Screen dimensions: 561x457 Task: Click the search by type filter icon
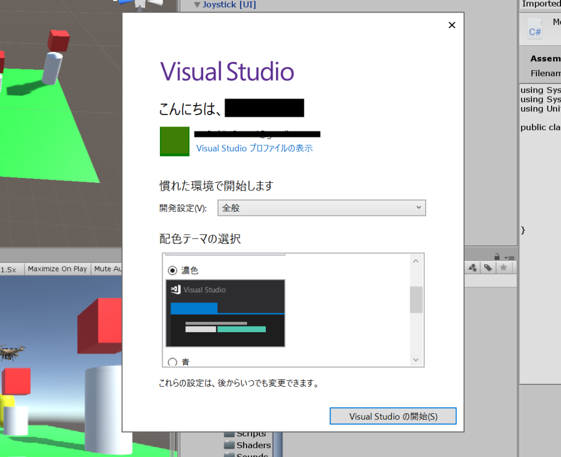(x=472, y=268)
